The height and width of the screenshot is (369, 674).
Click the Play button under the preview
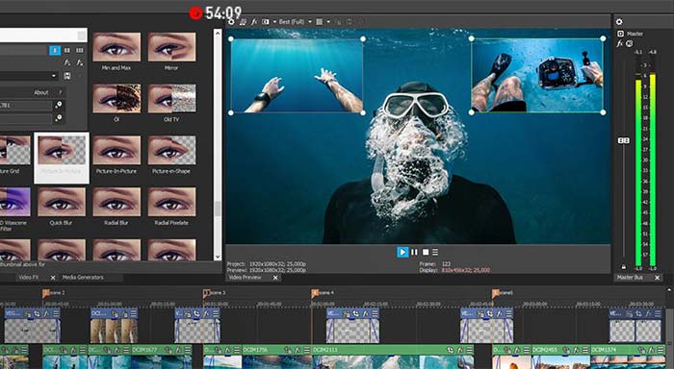[x=402, y=252]
